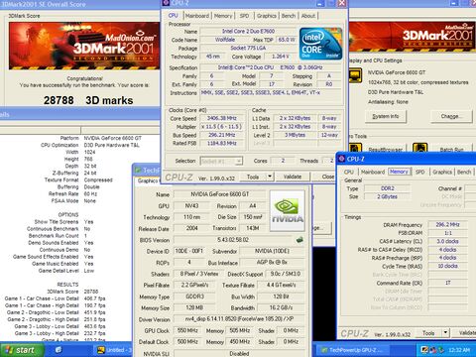Click the GPU-Z title bar icon

(138, 170)
